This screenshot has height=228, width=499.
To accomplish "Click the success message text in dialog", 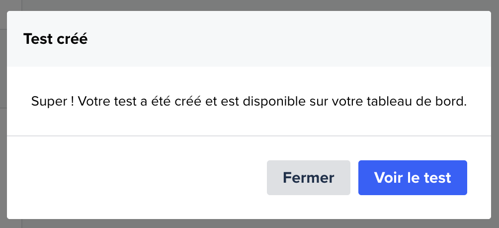I will pyautogui.click(x=249, y=102).
